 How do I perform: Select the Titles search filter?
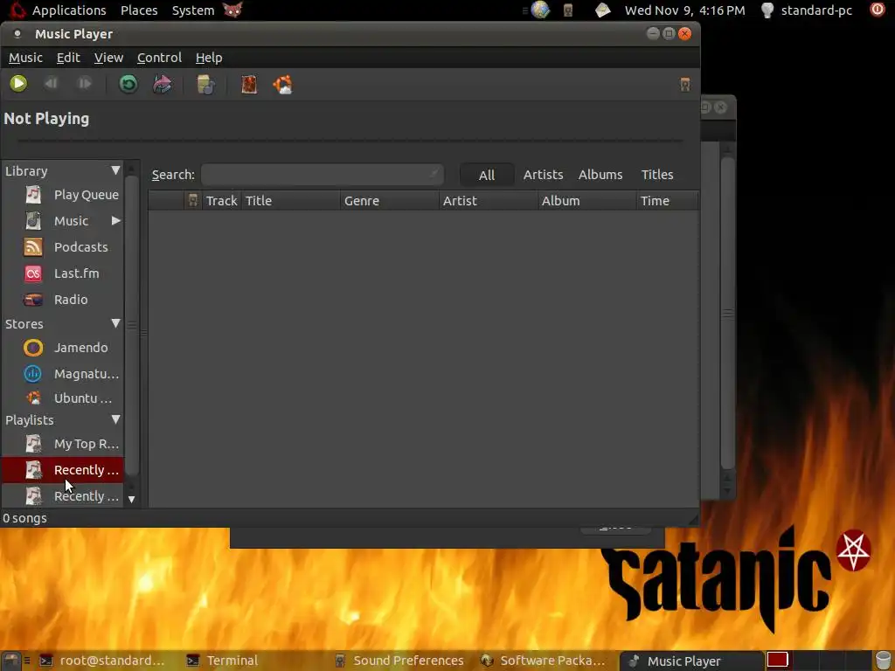coord(657,175)
